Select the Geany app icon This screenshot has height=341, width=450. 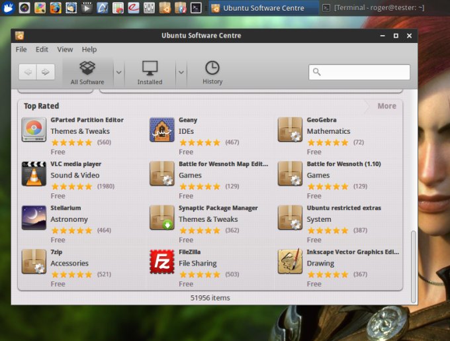click(x=162, y=130)
